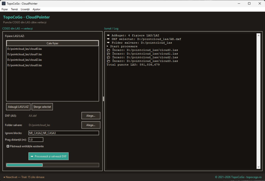
Task: Click the Șterge selectat button
Action: (x=42, y=107)
